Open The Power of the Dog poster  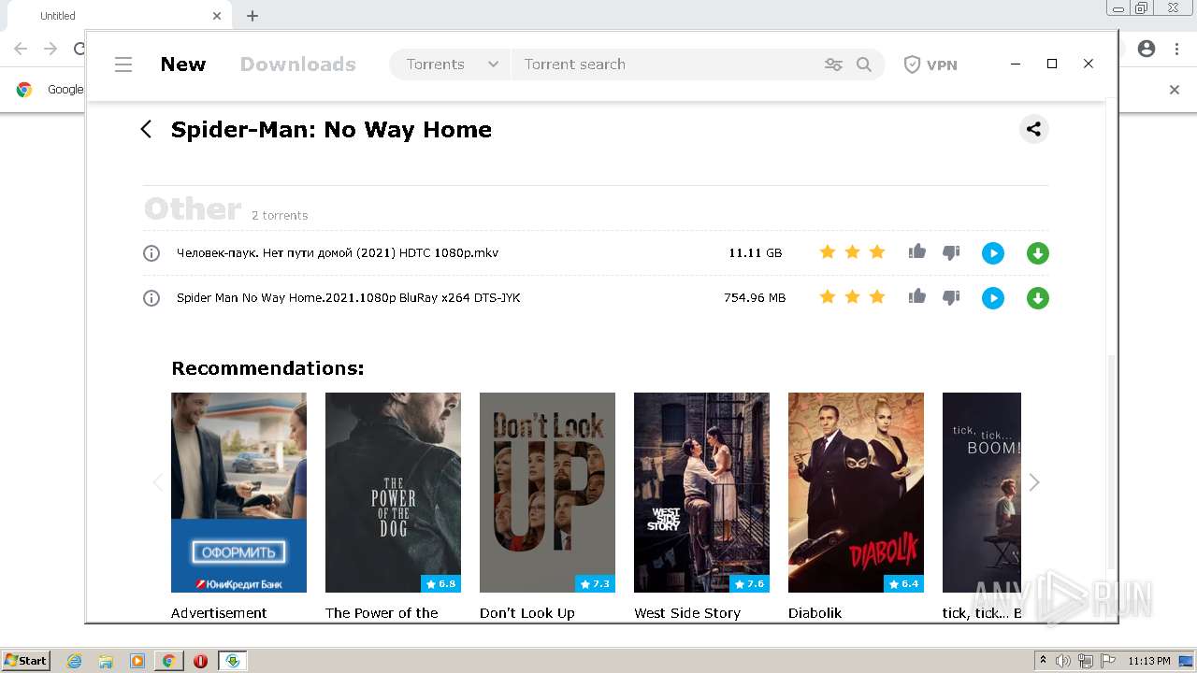click(393, 493)
